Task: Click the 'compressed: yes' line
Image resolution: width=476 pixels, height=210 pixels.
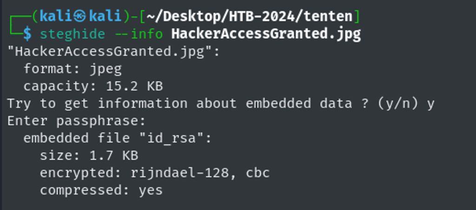Action: [x=101, y=190]
